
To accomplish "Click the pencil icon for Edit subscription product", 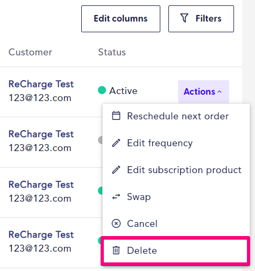I will [x=116, y=170].
